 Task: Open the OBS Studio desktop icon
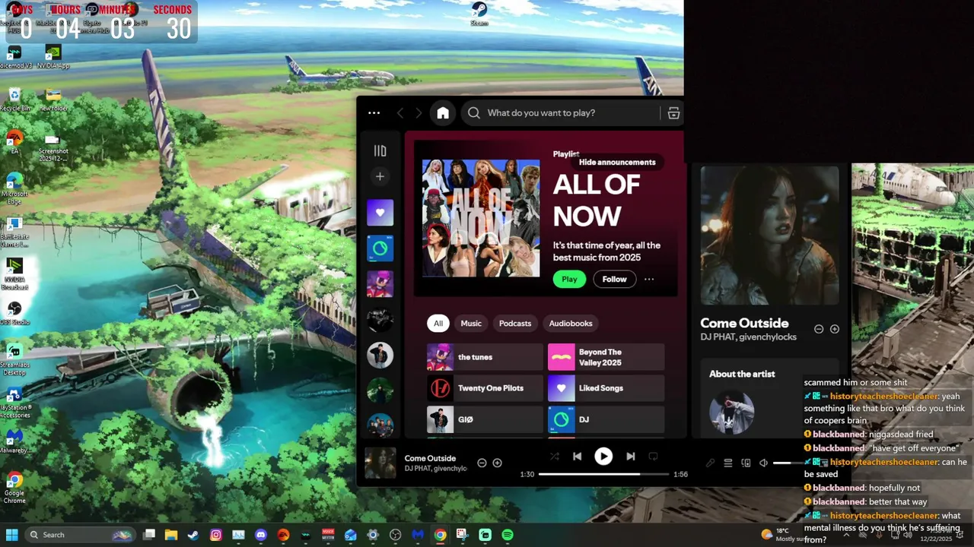tap(14, 312)
